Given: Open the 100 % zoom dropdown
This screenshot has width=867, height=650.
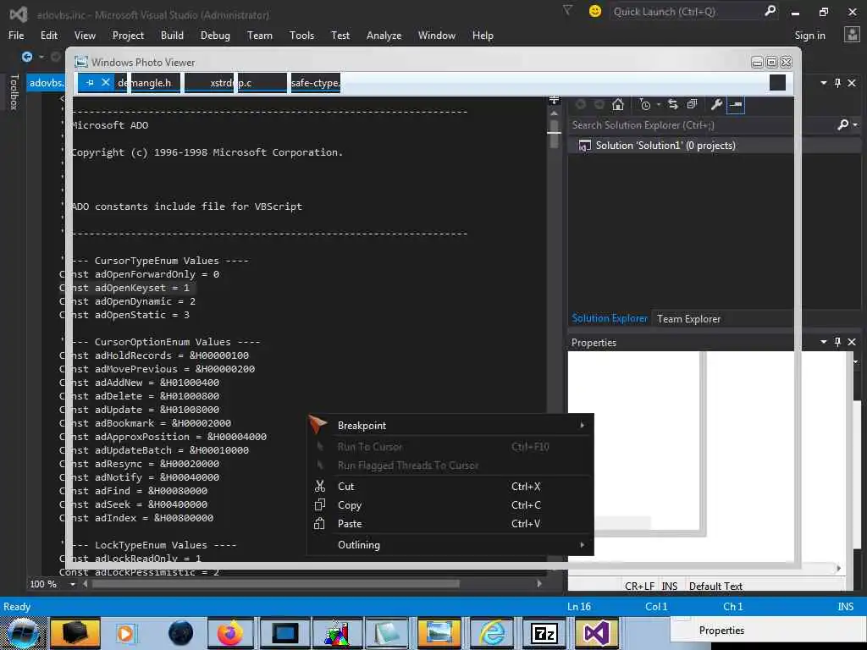Looking at the screenshot, I should [x=73, y=584].
